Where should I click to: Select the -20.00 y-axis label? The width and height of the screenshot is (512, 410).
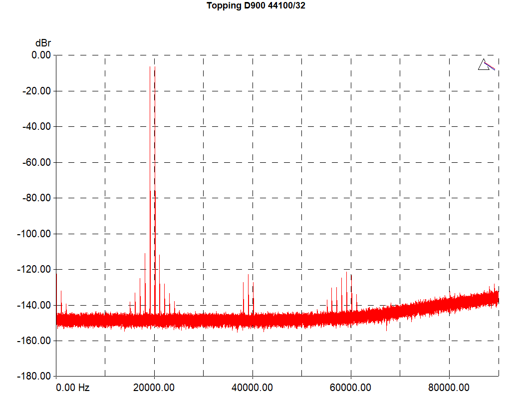coord(36,91)
